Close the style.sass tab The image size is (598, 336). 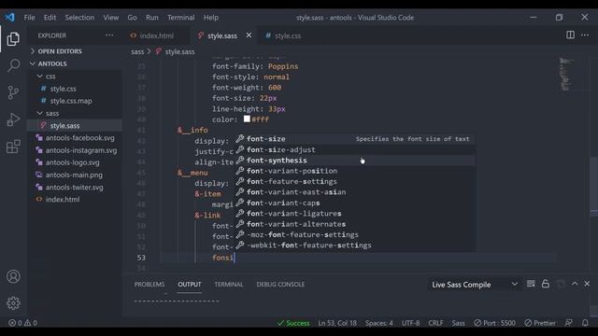pos(249,35)
